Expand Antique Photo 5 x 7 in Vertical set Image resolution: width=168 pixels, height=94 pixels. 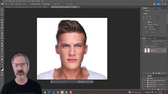pos(146,84)
